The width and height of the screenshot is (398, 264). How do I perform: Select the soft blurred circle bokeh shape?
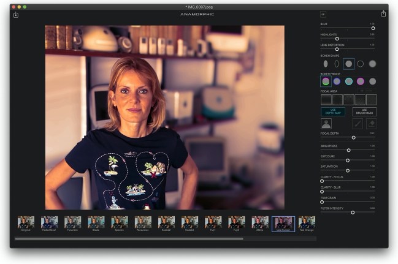point(372,64)
